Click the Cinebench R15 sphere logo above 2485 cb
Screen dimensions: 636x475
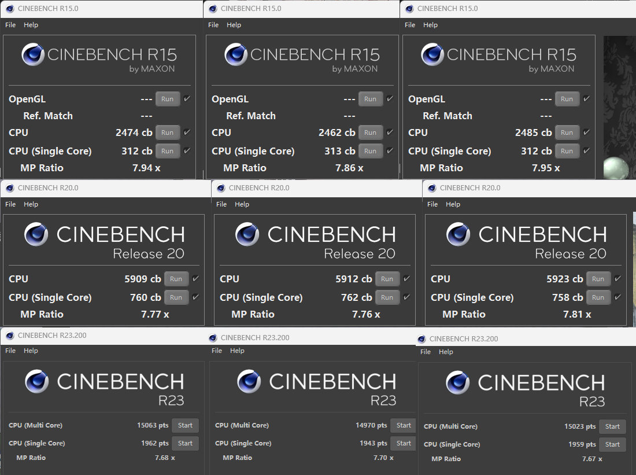click(x=433, y=54)
